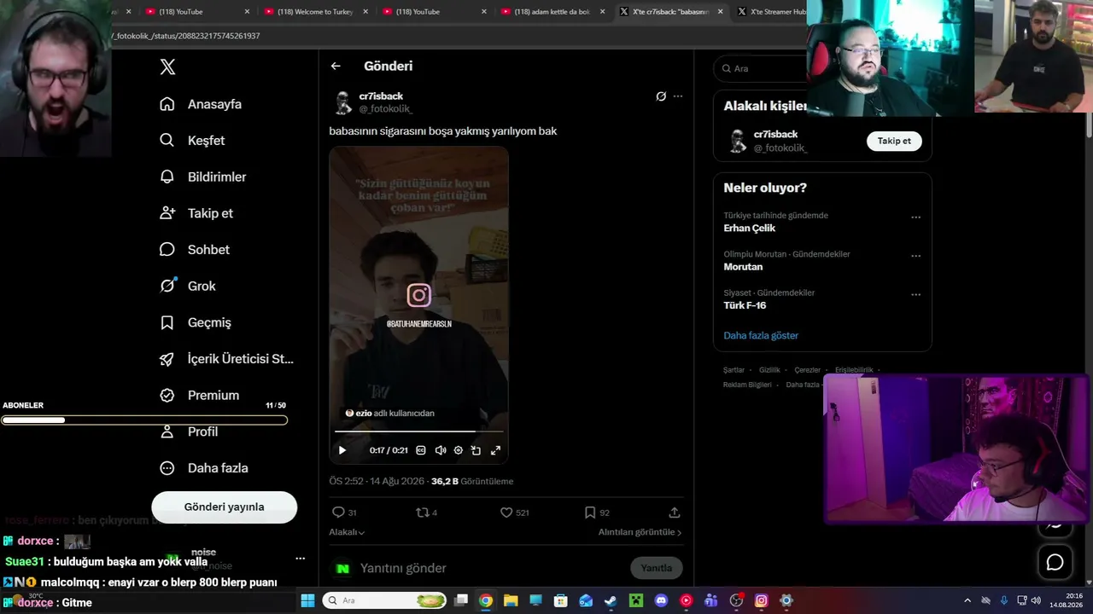Open cr7isback in Alakalı kişiler
Viewport: 1093px width, 614px height.
[775, 134]
